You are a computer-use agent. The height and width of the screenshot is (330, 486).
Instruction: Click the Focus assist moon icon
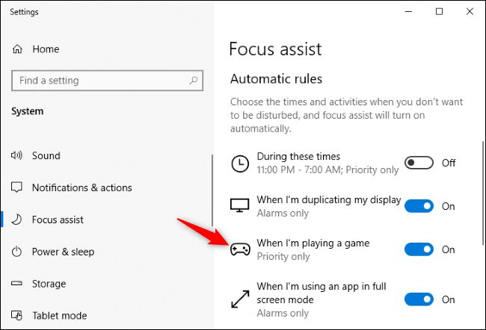(x=16, y=220)
